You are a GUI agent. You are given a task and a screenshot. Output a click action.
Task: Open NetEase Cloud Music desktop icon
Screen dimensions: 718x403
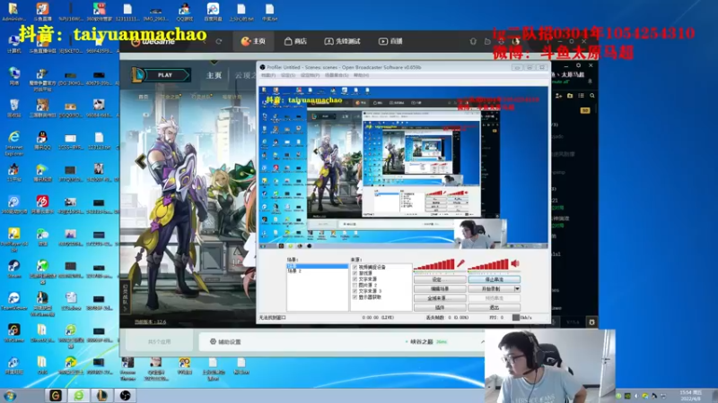[x=42, y=204]
